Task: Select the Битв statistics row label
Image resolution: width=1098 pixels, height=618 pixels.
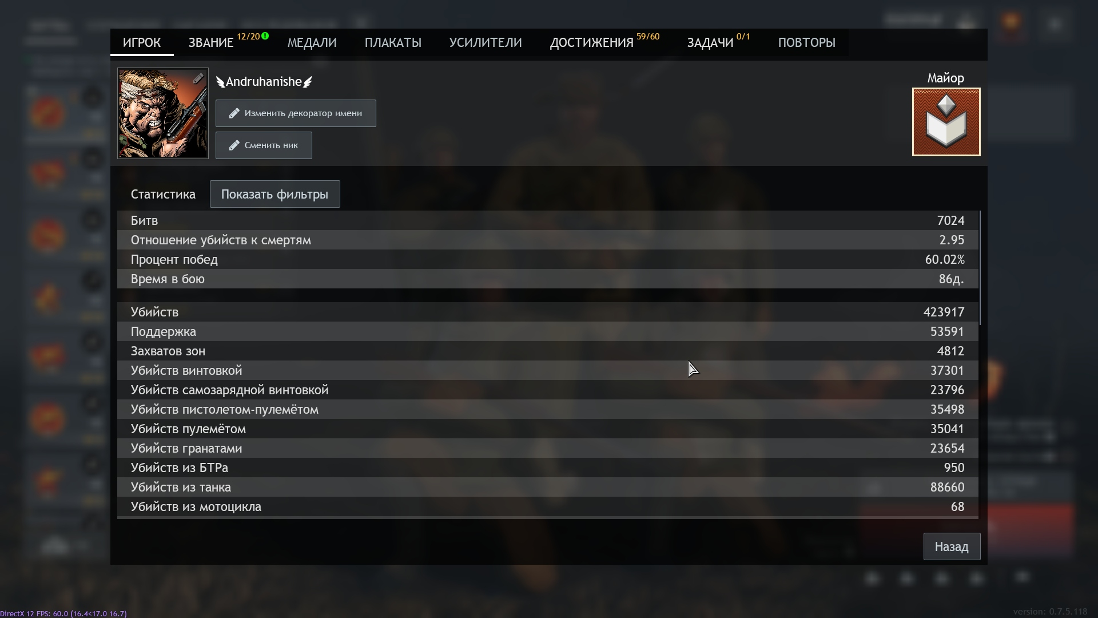Action: coord(144,221)
